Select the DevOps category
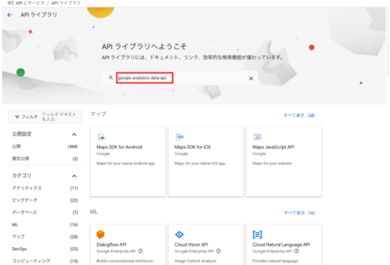The width and height of the screenshot is (390, 265). 45,249
